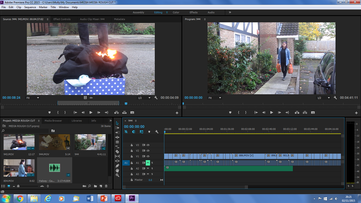This screenshot has height=203, width=361.
Task: Toggle Linked Selection in timeline
Action: [x=141, y=132]
